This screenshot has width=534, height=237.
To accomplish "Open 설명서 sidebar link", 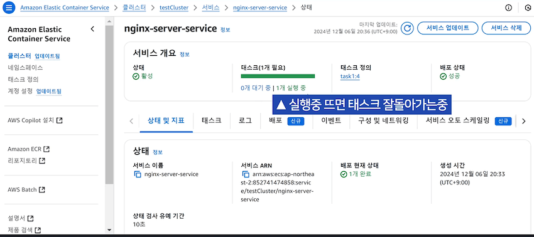I will tap(16, 218).
